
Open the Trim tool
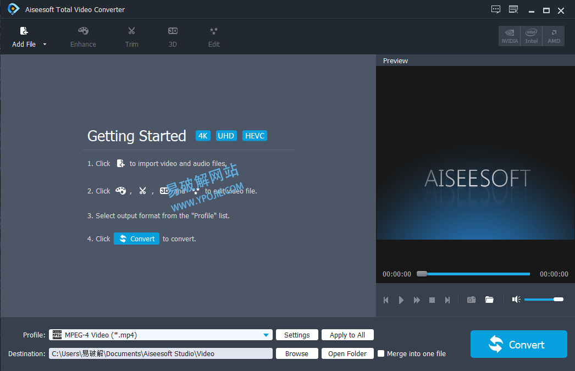pyautogui.click(x=131, y=37)
